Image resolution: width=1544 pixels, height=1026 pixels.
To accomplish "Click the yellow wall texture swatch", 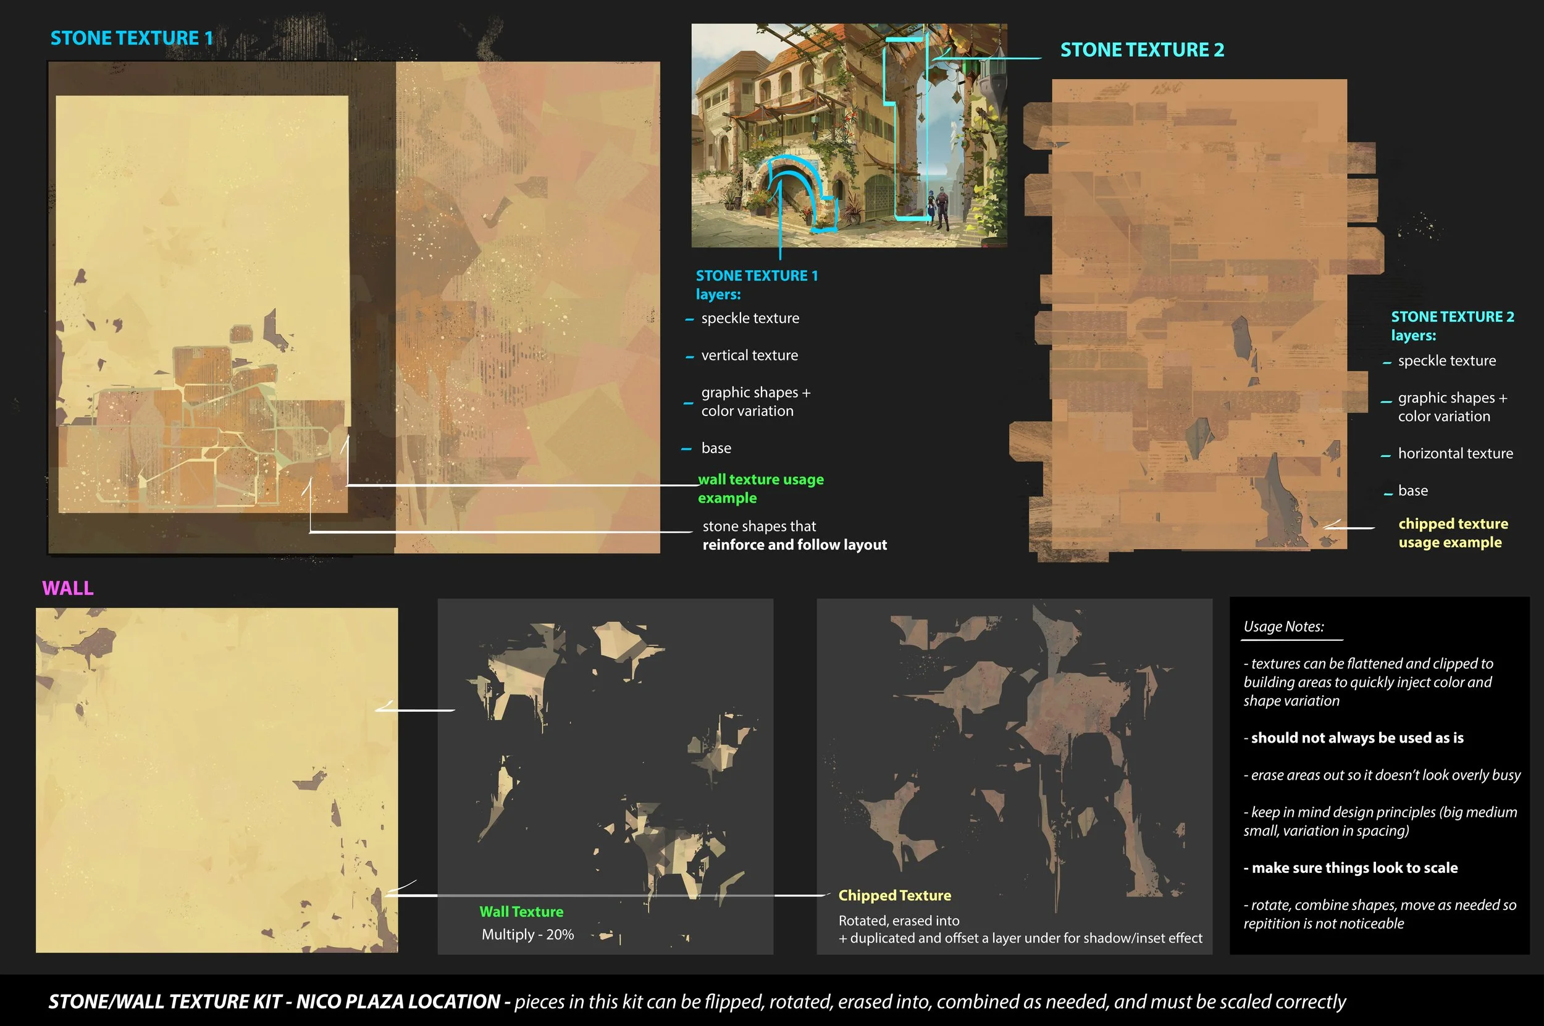I will tap(216, 780).
